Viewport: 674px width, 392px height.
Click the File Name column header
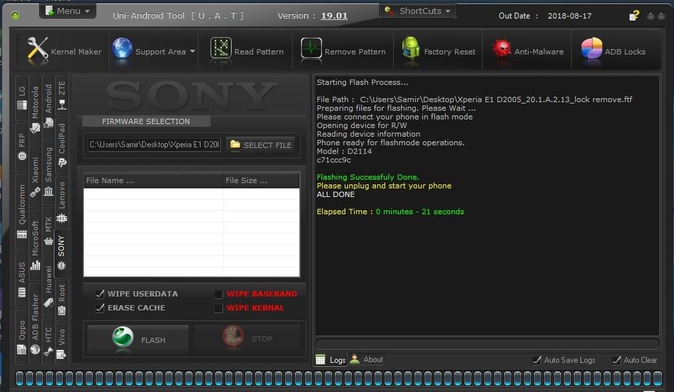coord(153,180)
